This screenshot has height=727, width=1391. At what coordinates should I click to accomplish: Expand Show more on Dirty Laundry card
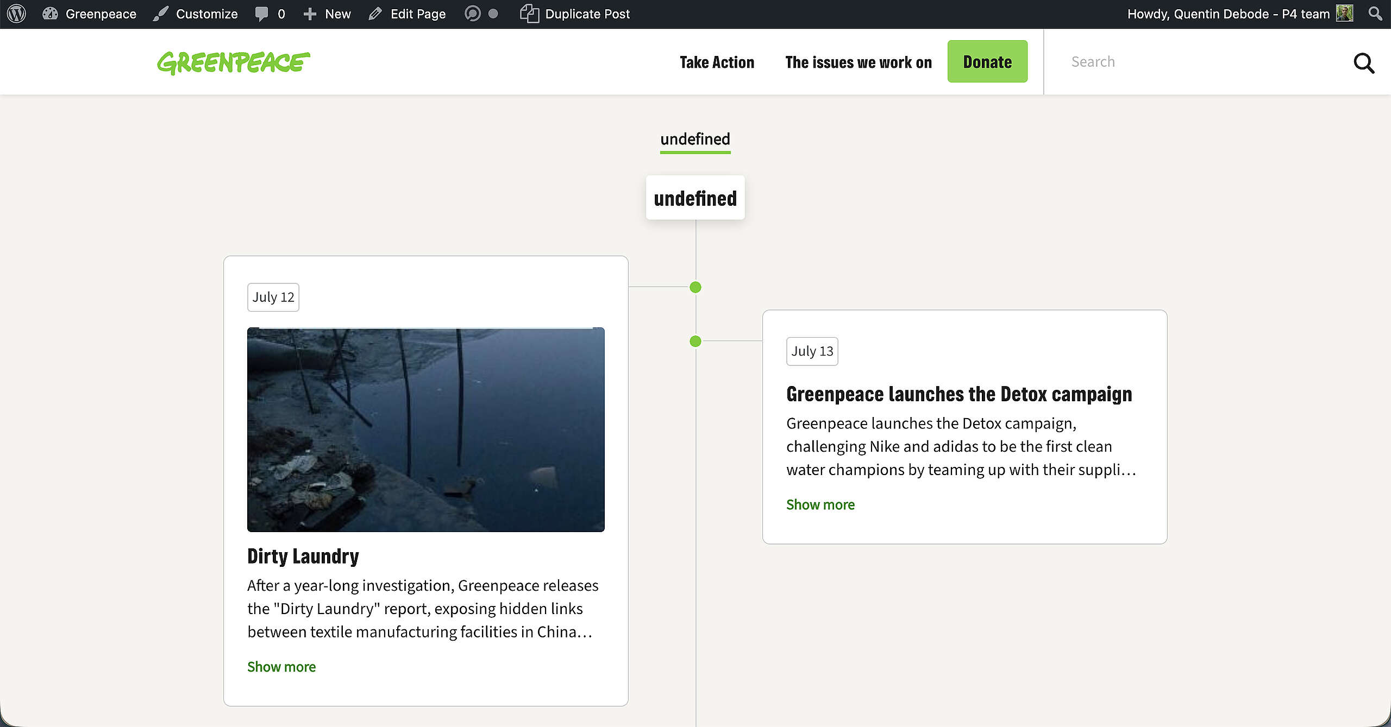(x=281, y=667)
